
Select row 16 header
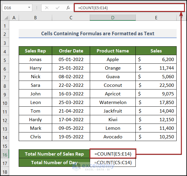4,154
